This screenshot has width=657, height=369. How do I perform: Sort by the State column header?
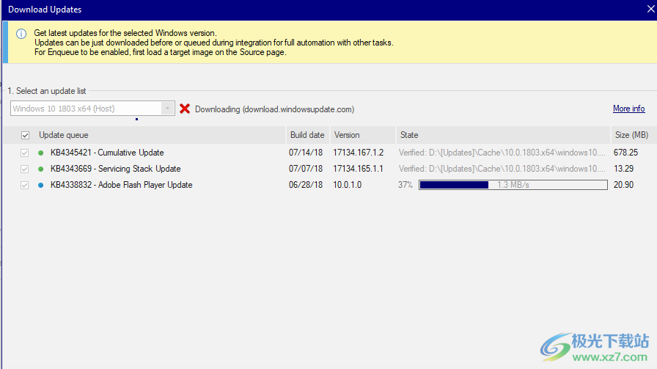[503, 135]
